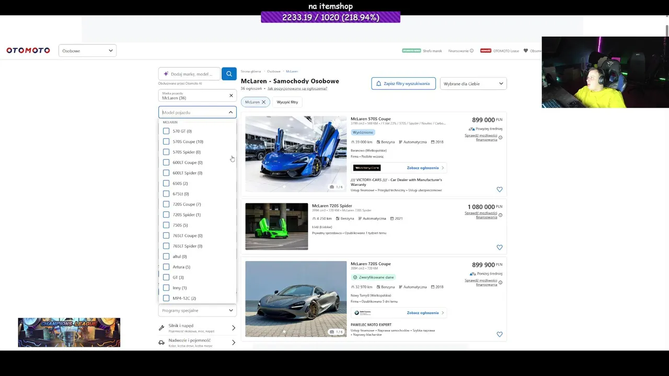Image resolution: width=669 pixels, height=376 pixels.
Task: Click the green McLaren 720S Spider photo
Action: 276,226
